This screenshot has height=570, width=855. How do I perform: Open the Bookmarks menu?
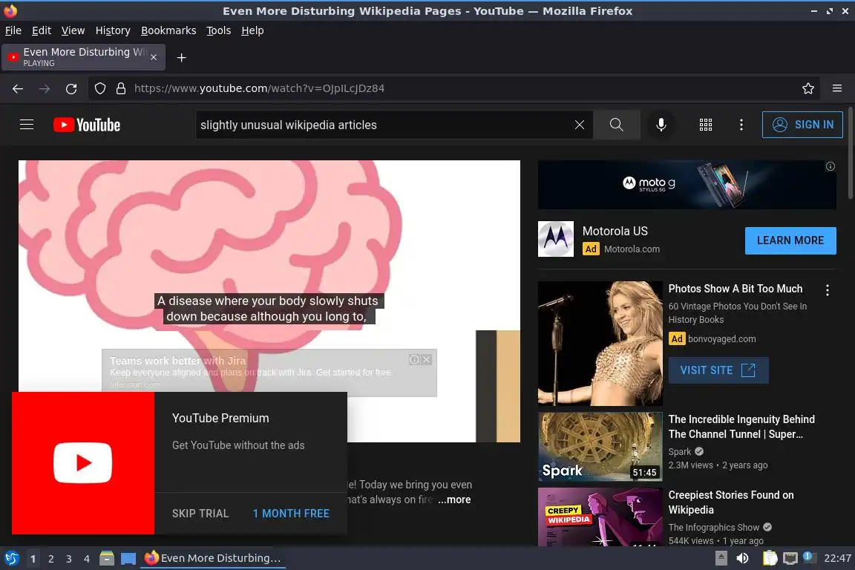(168, 30)
